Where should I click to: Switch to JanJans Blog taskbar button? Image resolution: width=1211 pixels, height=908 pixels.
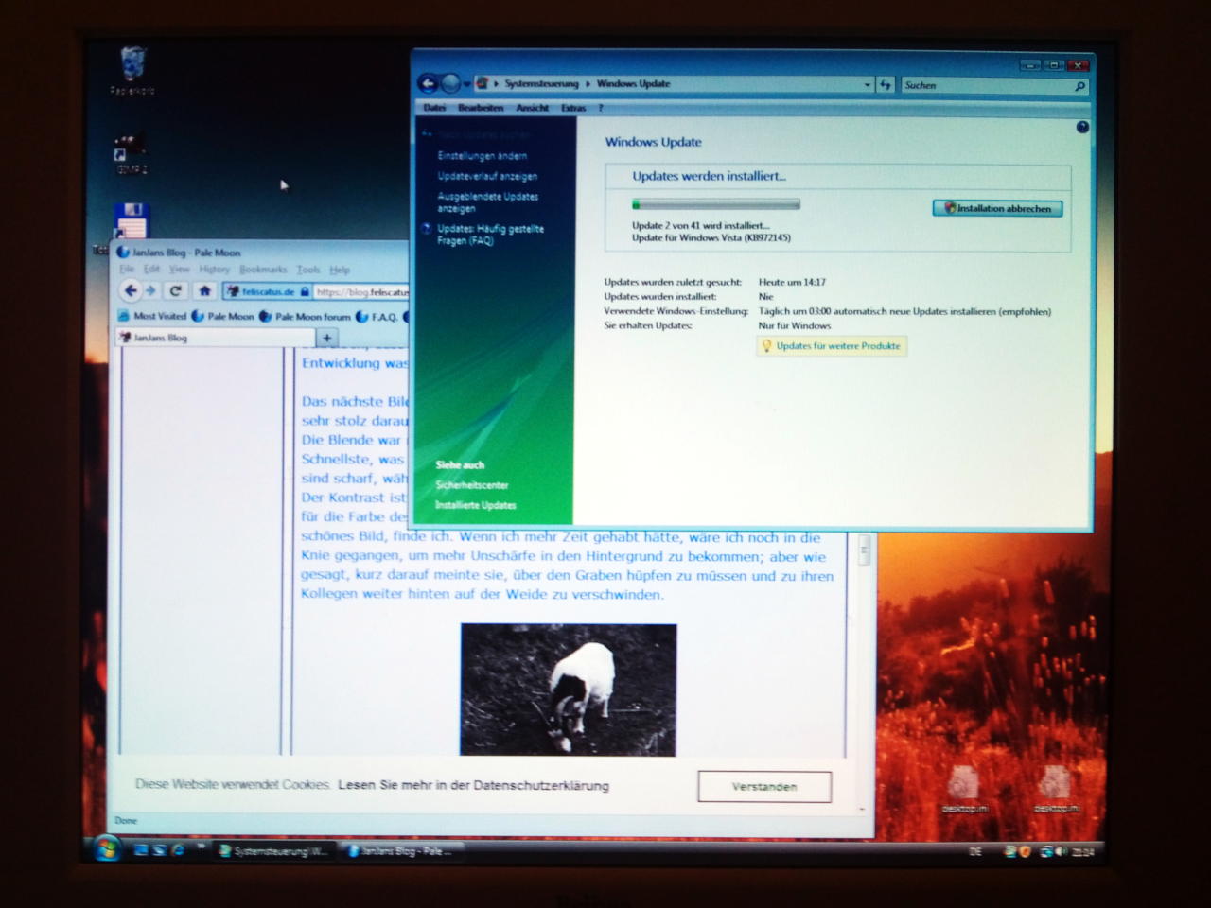(x=401, y=851)
